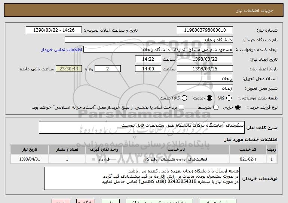Screen dimensions: 288x203
Task: Click the creation time field 14:22
Action: 148,59
